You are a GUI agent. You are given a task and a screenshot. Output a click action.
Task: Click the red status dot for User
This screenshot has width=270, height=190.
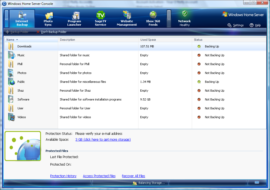(199, 108)
